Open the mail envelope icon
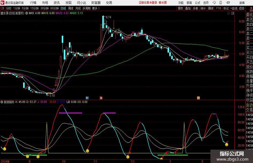Screen dimensions: 253x163 [228, 3]
